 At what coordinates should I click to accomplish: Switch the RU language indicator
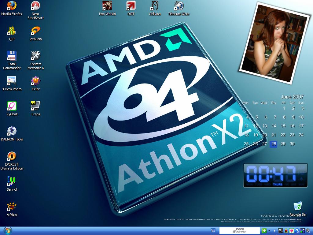pyautogui.click(x=213, y=231)
